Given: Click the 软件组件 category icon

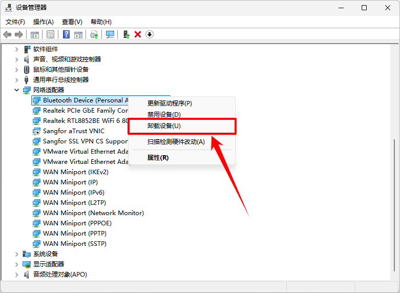Looking at the screenshot, I should point(27,49).
